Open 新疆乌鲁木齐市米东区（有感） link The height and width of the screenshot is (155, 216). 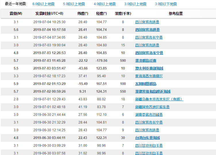coord(159,99)
